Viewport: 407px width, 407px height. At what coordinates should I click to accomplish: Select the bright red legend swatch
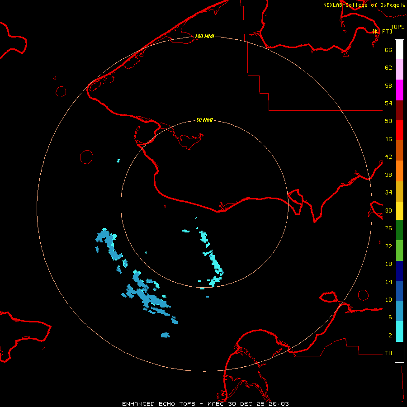[x=399, y=130]
